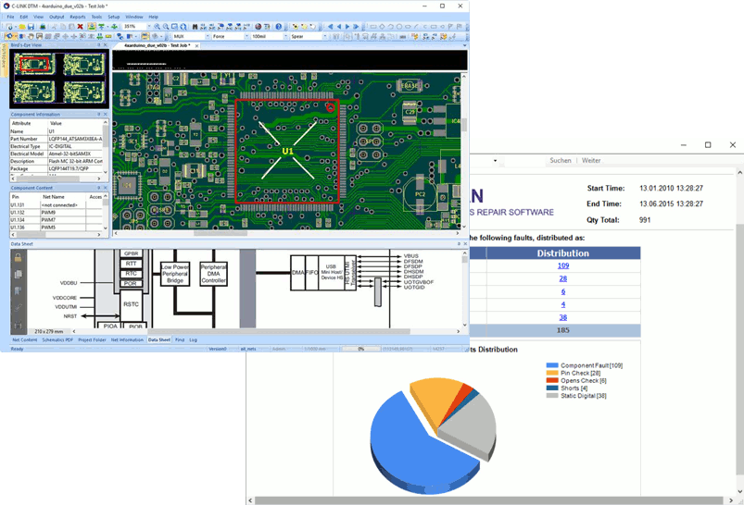Click the blue single-left previous arrow

[x=339, y=27]
